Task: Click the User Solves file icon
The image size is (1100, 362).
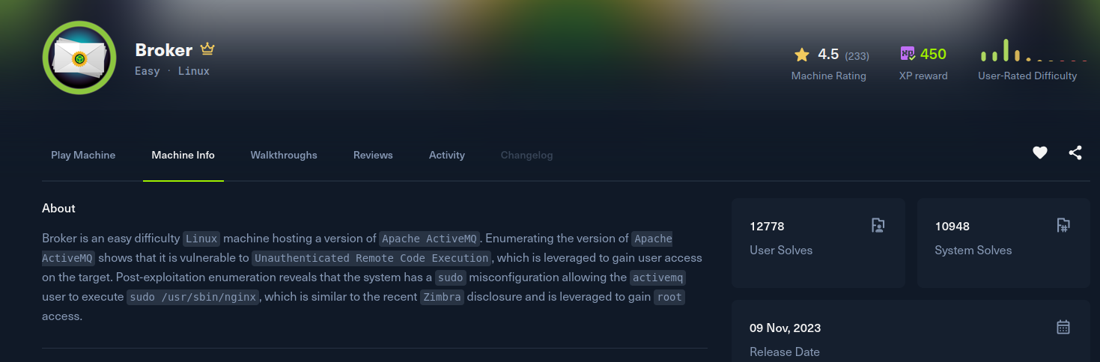Action: (878, 225)
